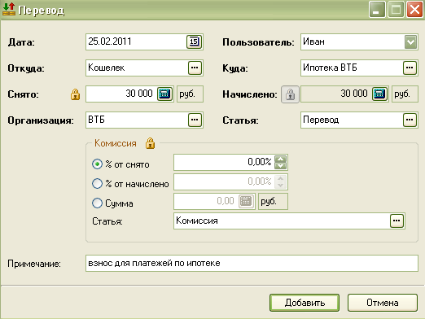The height and width of the screenshot is (319, 425).
Task: Select the 'Сумма' commission radio option
Action: (x=97, y=203)
